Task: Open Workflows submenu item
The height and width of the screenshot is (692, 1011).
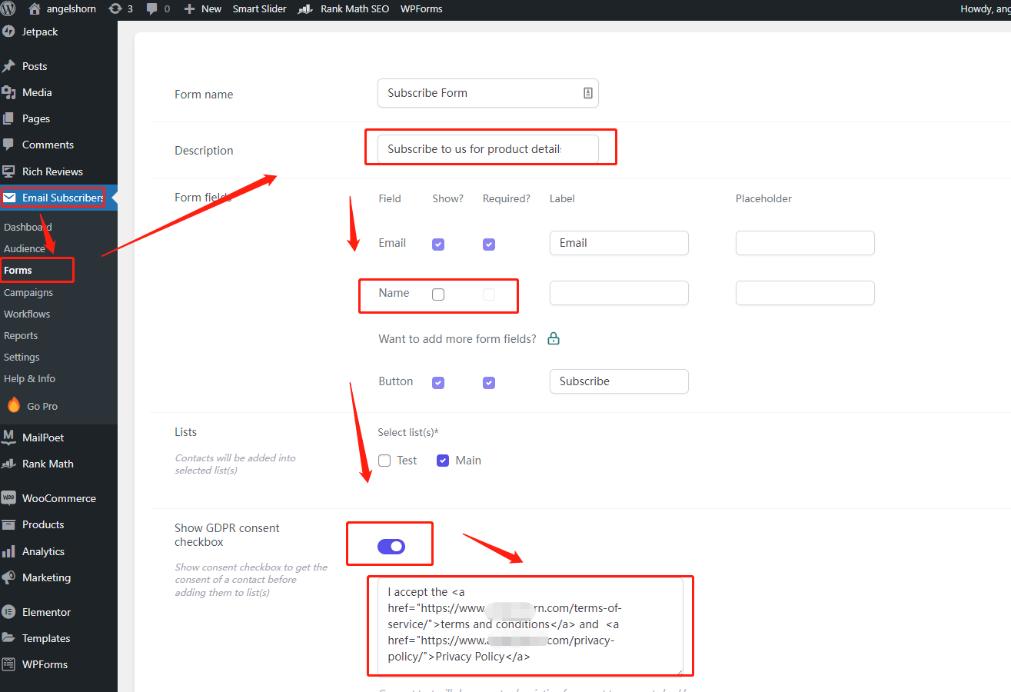Action: click(x=27, y=314)
